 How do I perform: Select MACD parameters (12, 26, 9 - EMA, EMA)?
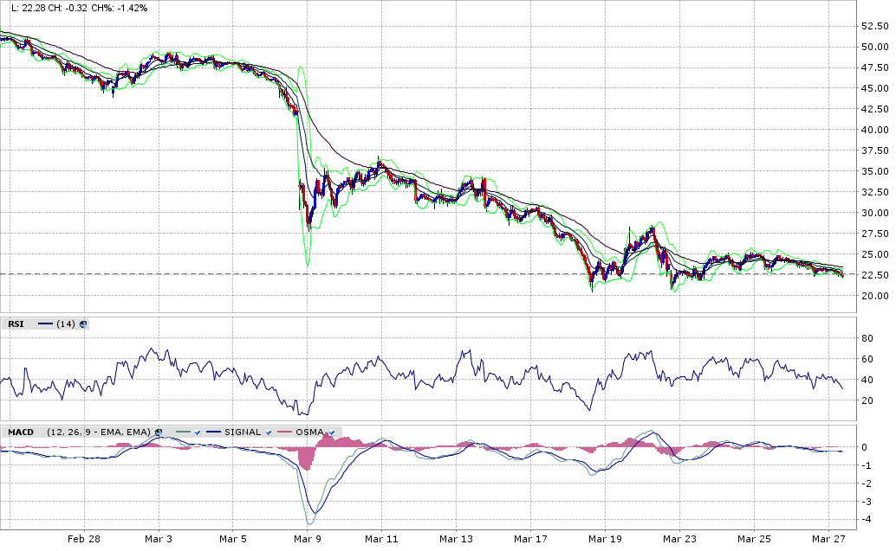point(99,432)
